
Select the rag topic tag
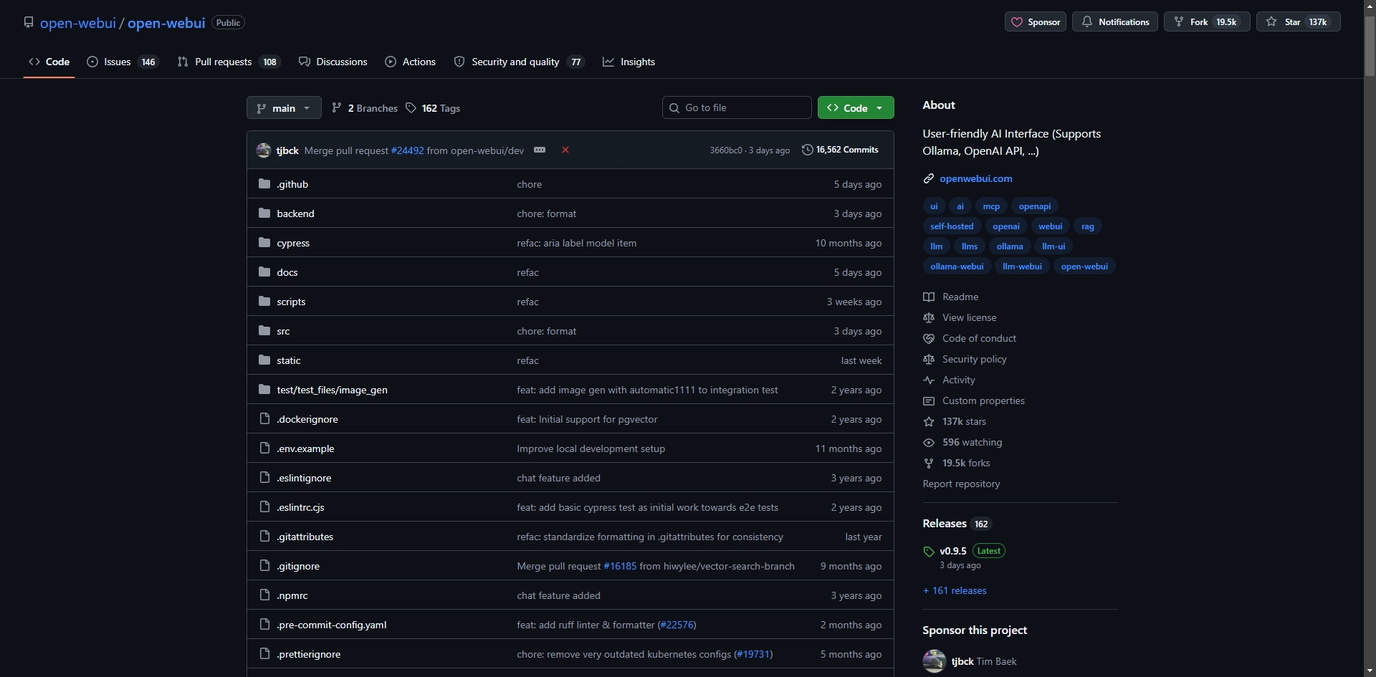(x=1088, y=226)
